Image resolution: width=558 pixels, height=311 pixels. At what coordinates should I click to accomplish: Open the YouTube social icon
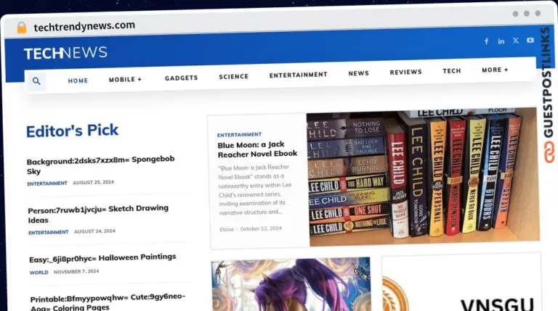click(x=530, y=41)
